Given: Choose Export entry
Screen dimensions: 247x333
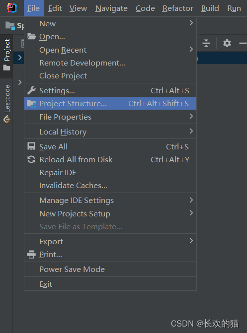Looking at the screenshot, I should [x=110, y=241].
